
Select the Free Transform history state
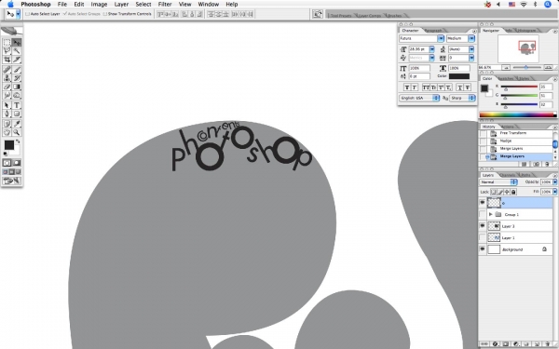[x=512, y=133]
